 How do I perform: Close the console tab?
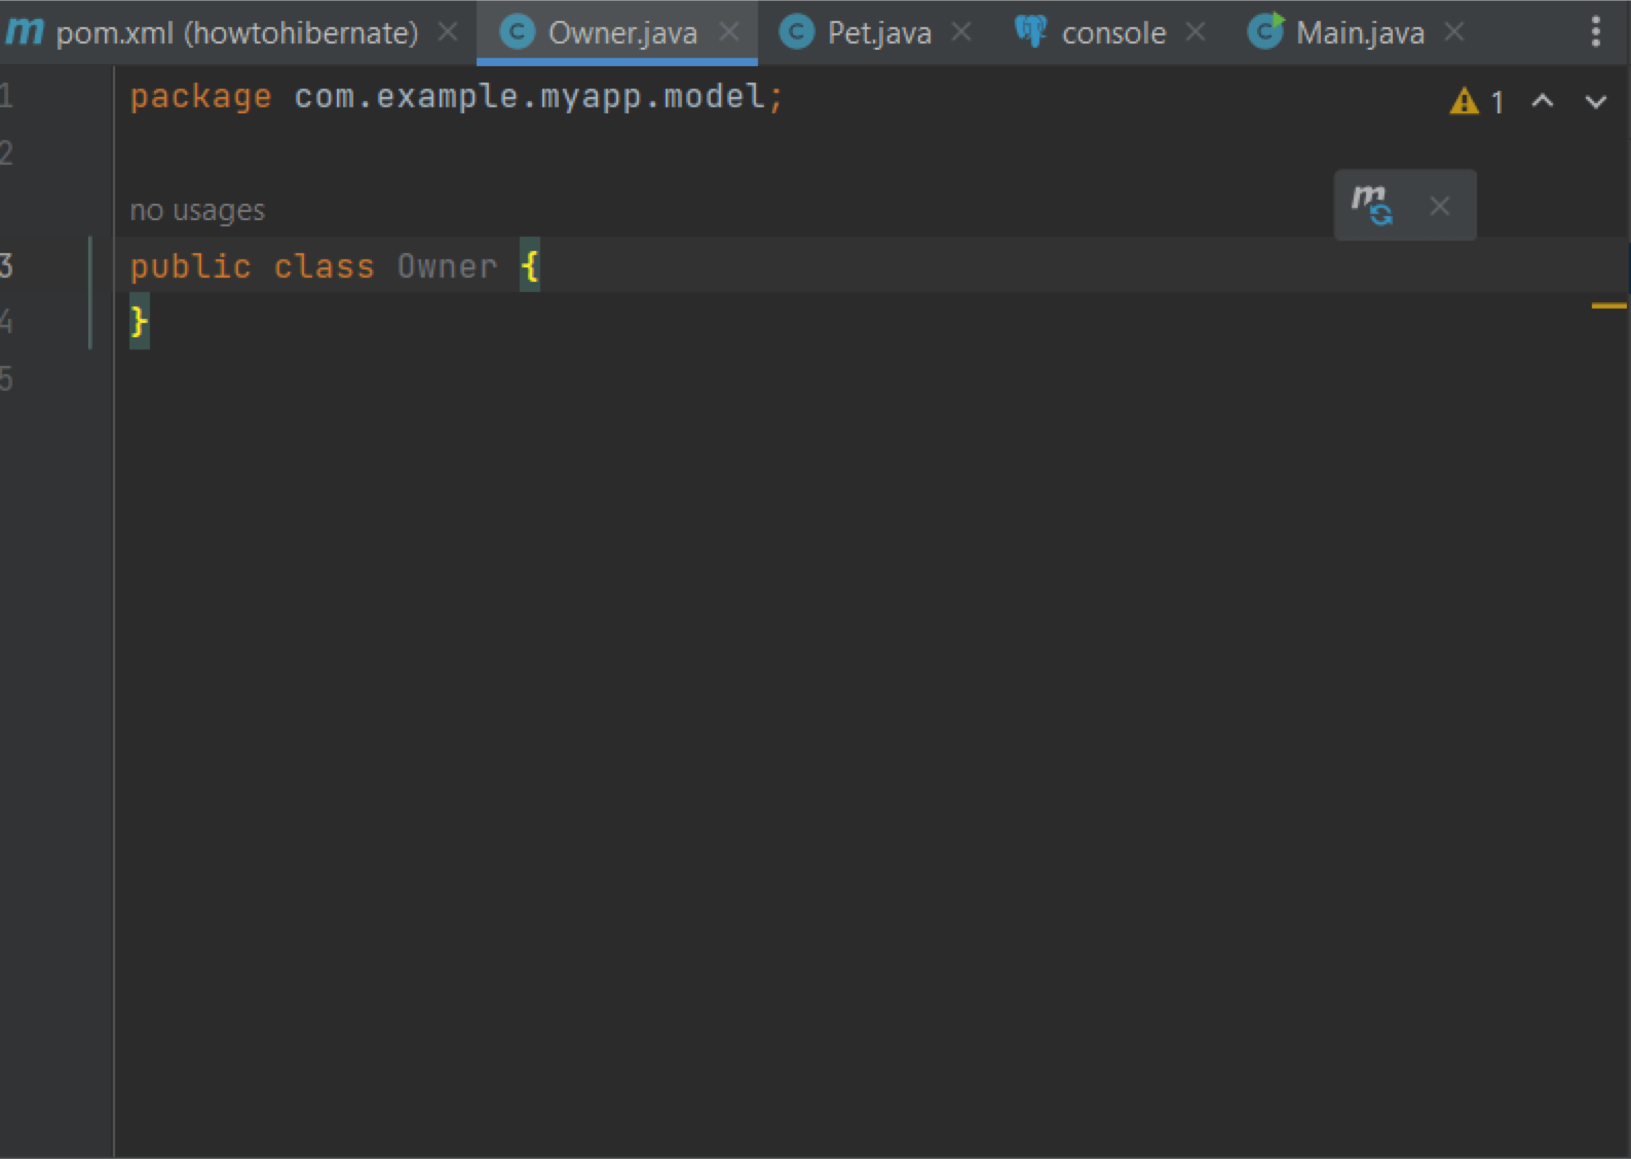click(x=1195, y=32)
